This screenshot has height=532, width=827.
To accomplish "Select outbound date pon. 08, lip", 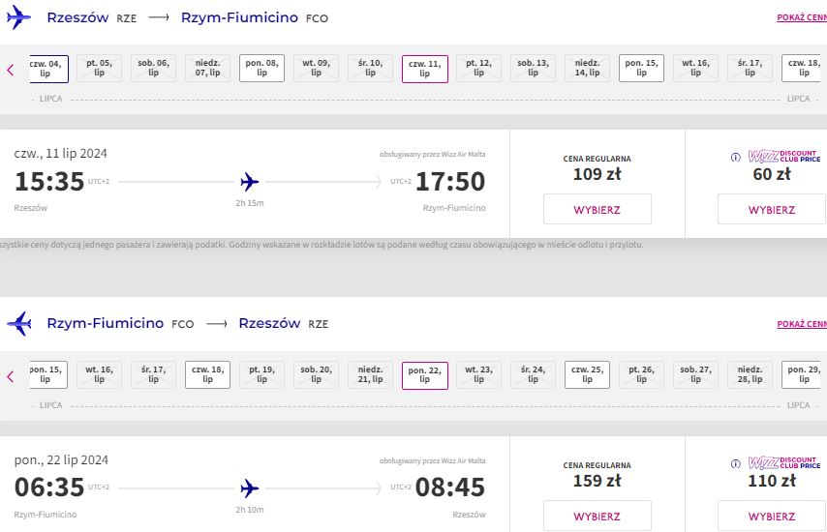I will 261,68.
